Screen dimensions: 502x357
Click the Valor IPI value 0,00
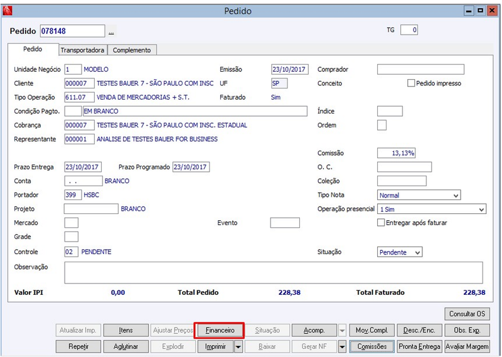coord(118,292)
